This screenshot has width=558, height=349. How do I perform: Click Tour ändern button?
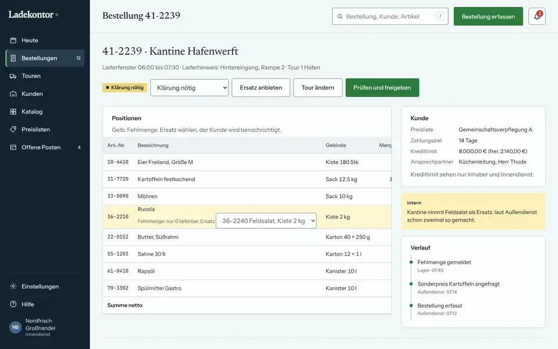pos(318,88)
